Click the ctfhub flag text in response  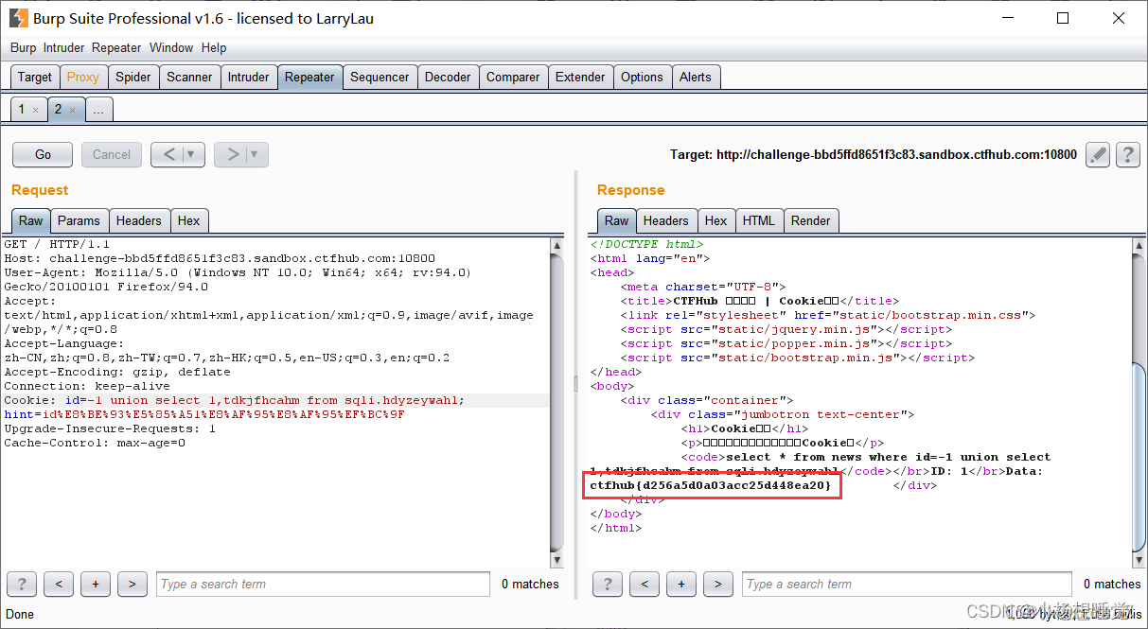(711, 485)
